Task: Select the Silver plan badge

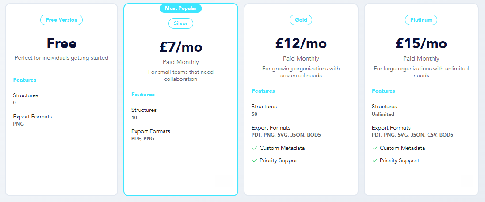Action: point(181,23)
